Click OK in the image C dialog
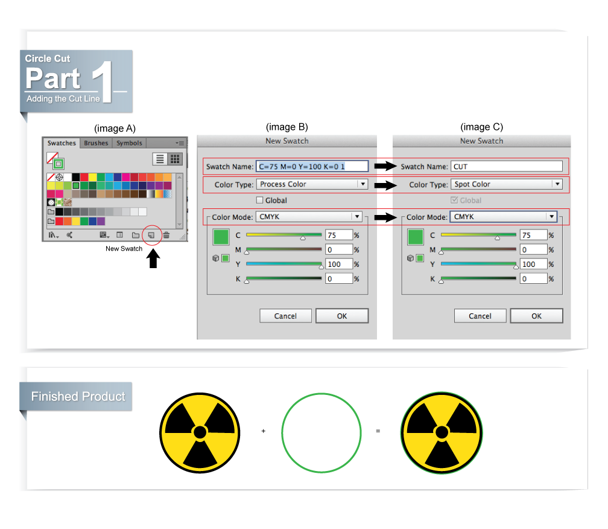Image resolution: width=608 pixels, height=529 pixels. pos(537,316)
